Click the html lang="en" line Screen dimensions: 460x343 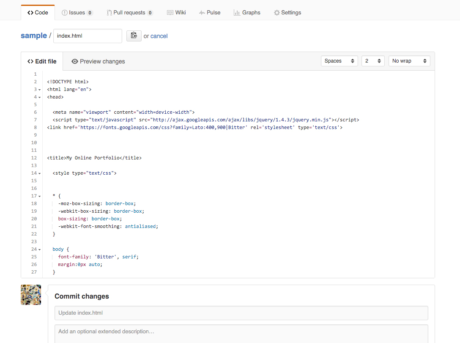(x=69, y=89)
